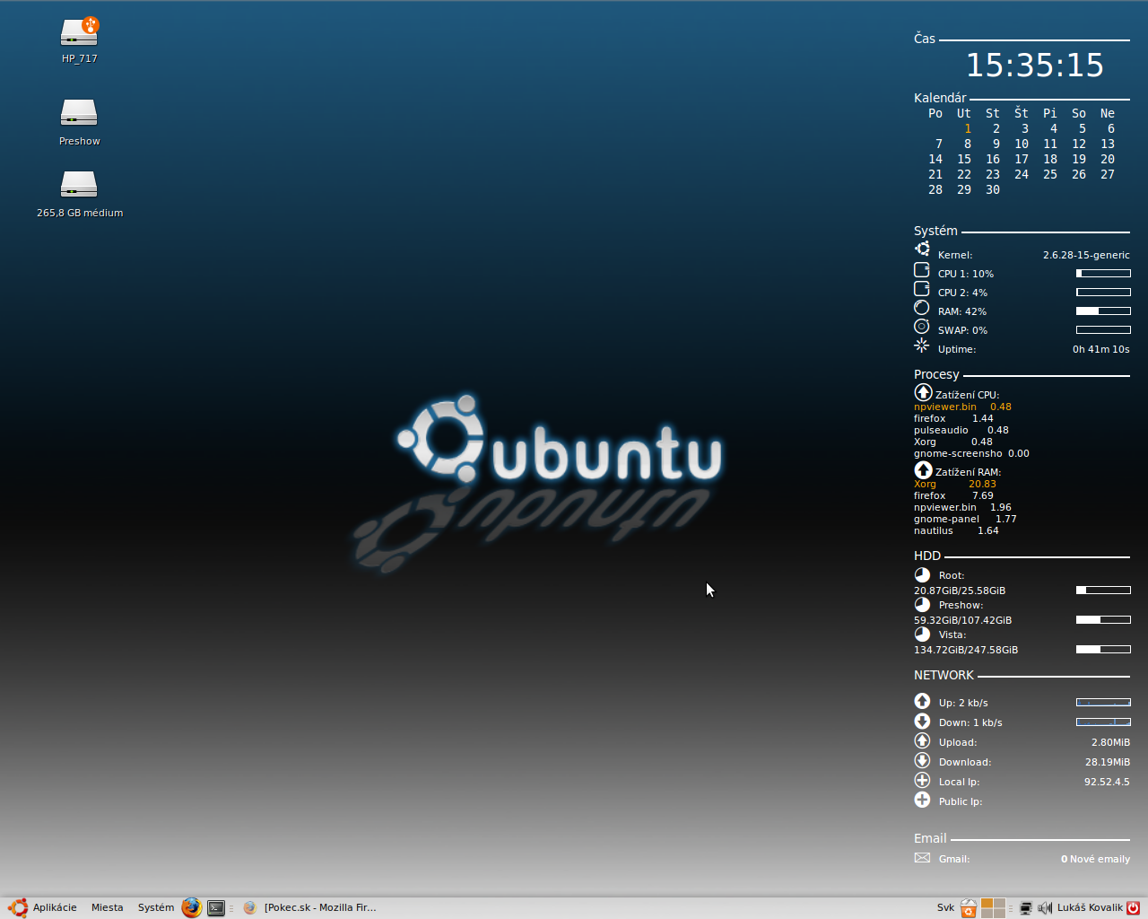Click gnome-panel in RAM process list
The image size is (1148, 919).
(946, 519)
